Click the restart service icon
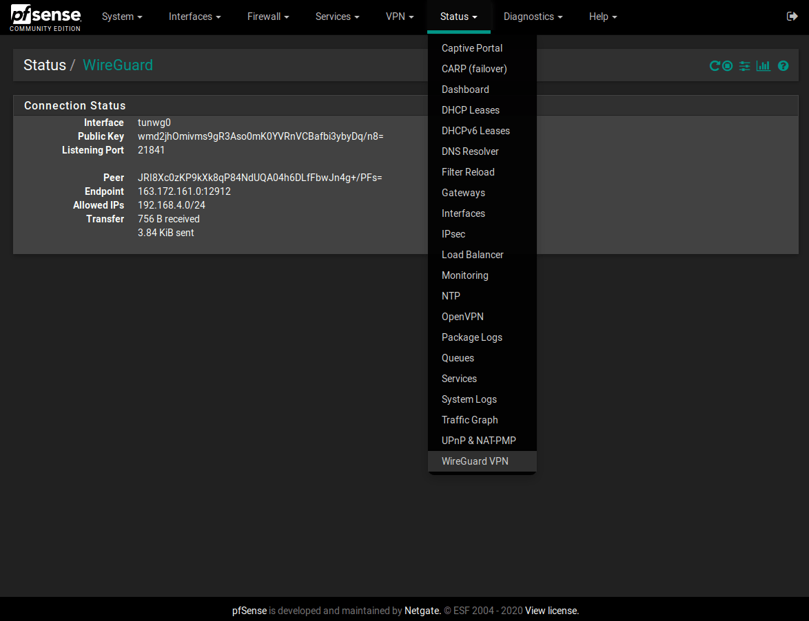Image resolution: width=809 pixels, height=621 pixels. tap(715, 66)
